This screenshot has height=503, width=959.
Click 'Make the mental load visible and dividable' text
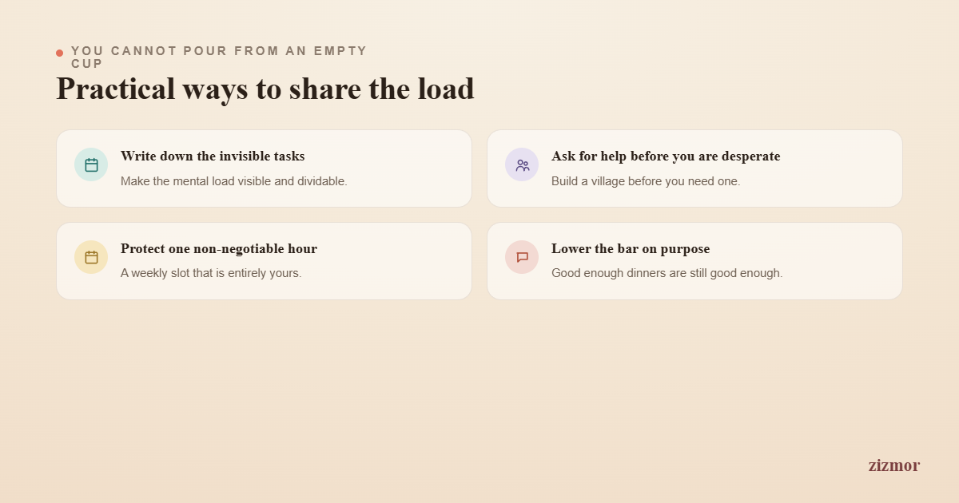coord(234,181)
